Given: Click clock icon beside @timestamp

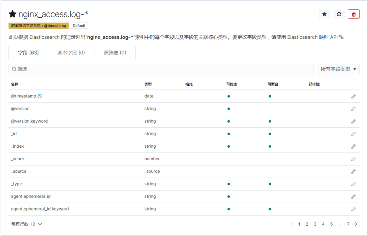Looking at the screenshot, I should [40, 96].
